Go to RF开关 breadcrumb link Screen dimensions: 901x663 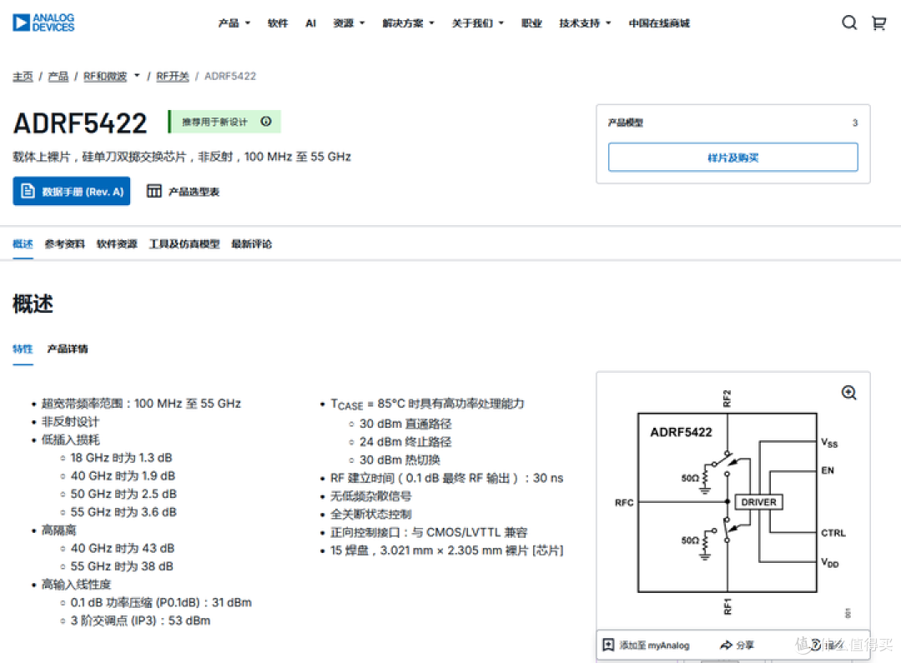(x=173, y=76)
